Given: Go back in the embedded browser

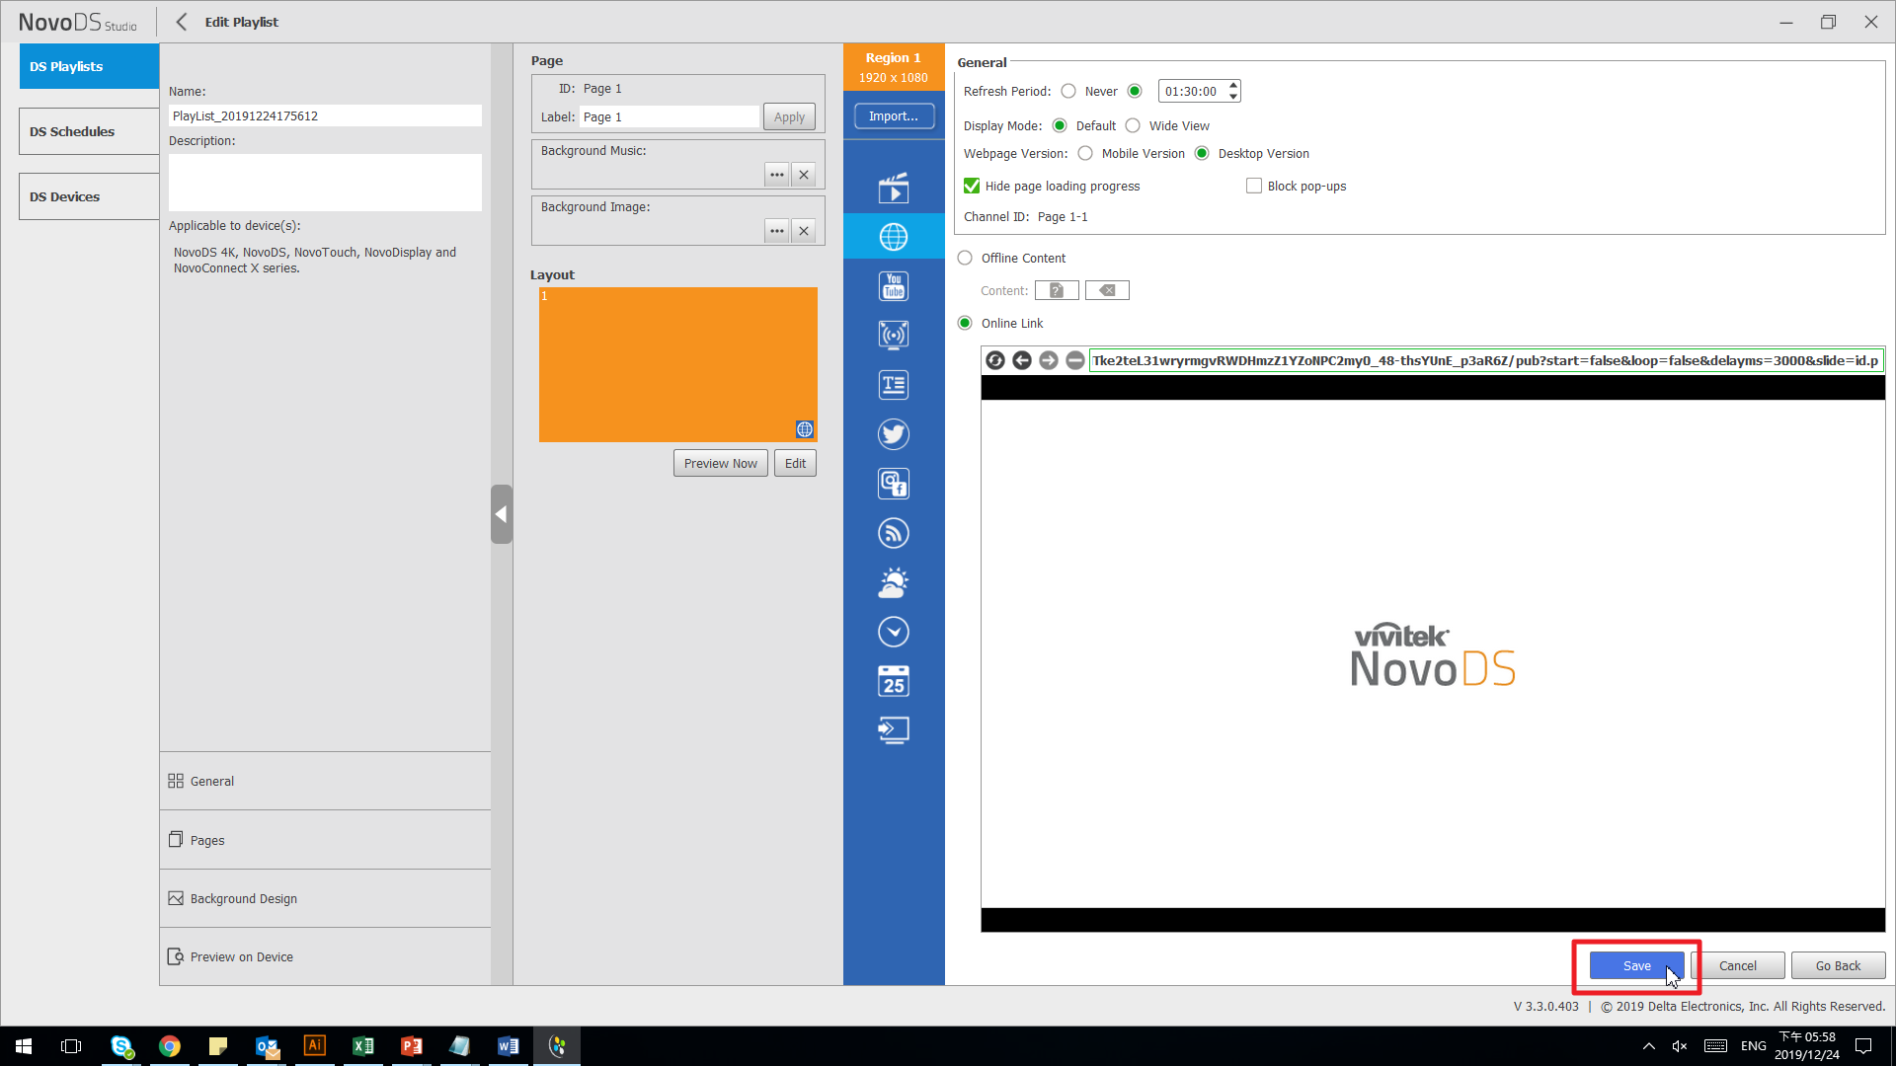Looking at the screenshot, I should click(1022, 360).
